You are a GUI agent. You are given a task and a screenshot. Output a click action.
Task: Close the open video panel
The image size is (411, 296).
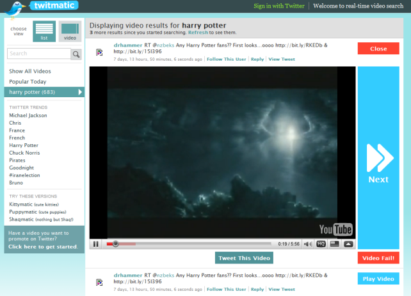tap(378, 49)
